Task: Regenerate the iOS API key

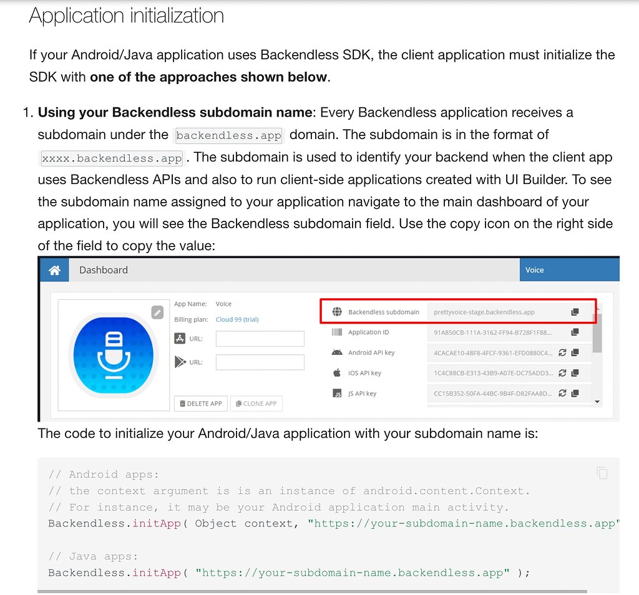Action: (563, 373)
